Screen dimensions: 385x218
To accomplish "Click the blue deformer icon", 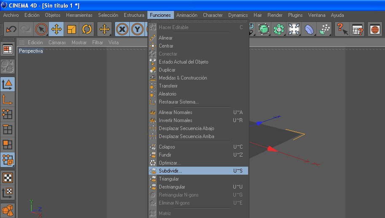I will (309, 29).
